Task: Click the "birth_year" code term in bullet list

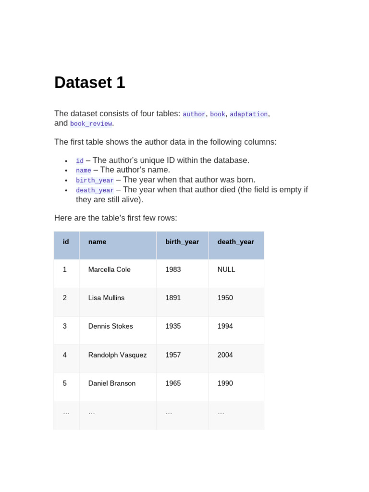Action: [x=95, y=181]
